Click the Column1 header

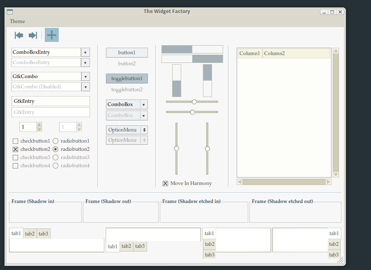(250, 53)
